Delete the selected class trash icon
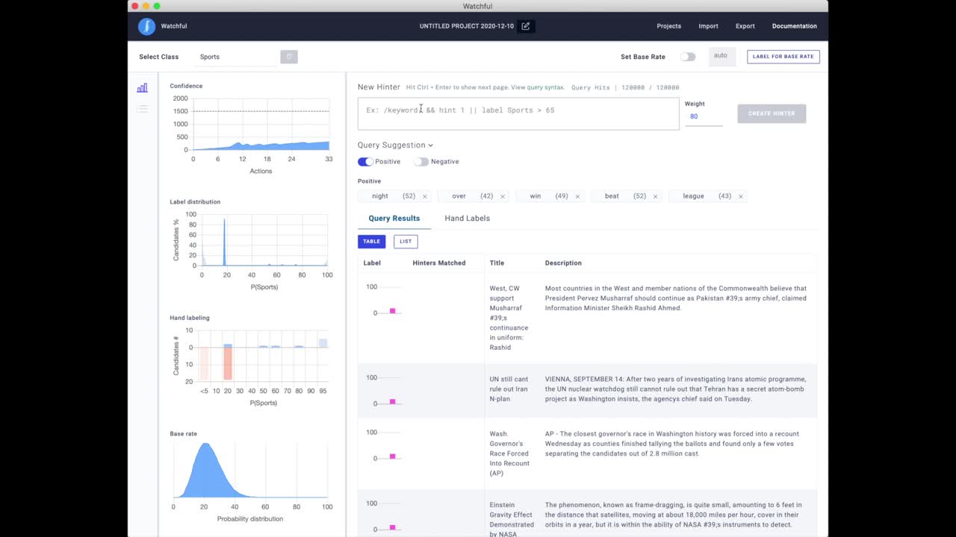Image resolution: width=956 pixels, height=537 pixels. coord(289,57)
